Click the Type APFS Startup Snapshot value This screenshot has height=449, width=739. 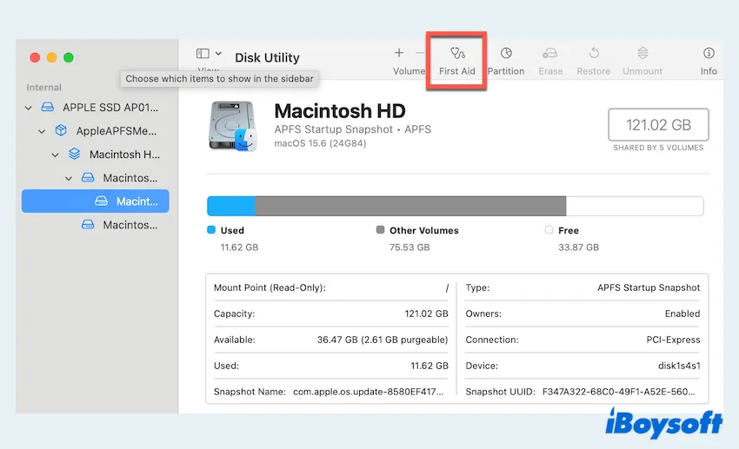coord(649,287)
